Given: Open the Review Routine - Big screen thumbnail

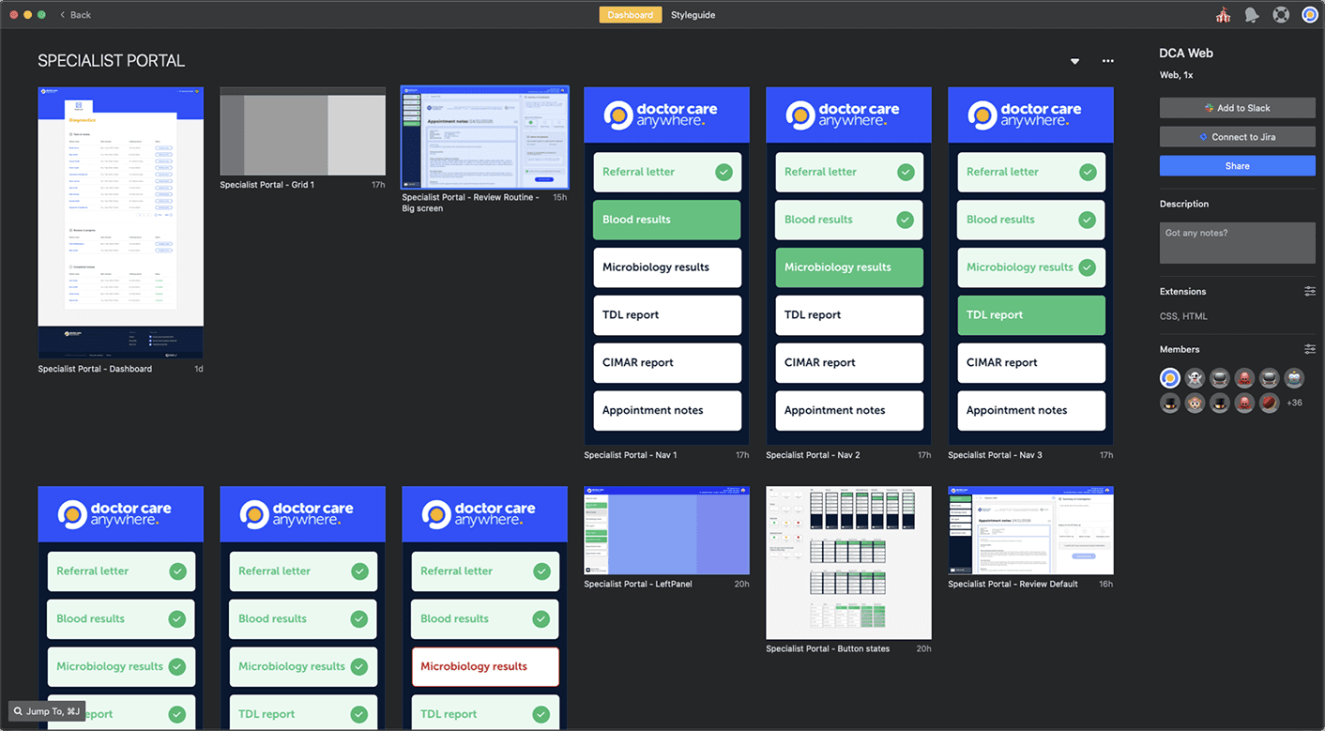Looking at the screenshot, I should tap(484, 138).
